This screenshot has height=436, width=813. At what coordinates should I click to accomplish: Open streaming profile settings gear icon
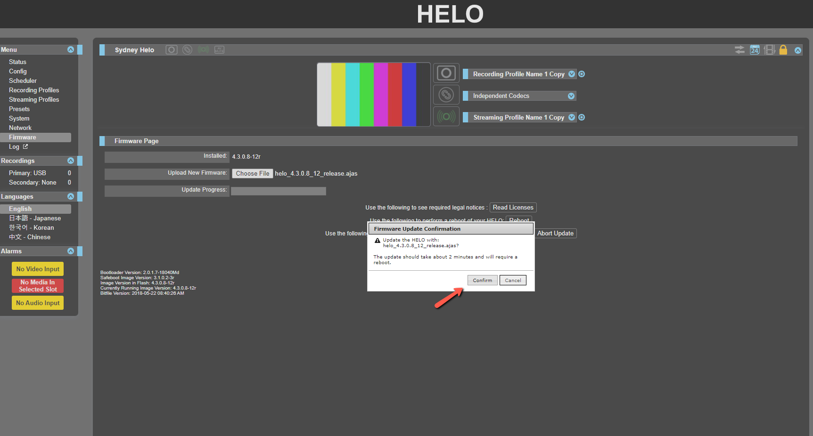pyautogui.click(x=582, y=117)
